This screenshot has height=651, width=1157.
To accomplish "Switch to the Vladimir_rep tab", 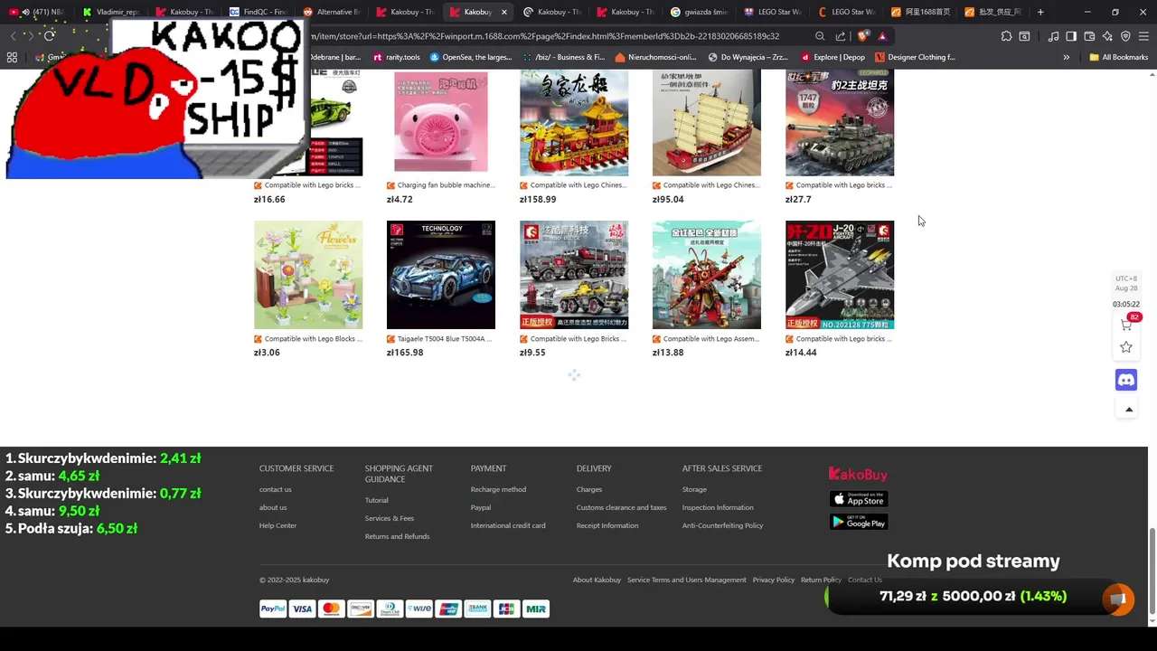I will pos(111,12).
